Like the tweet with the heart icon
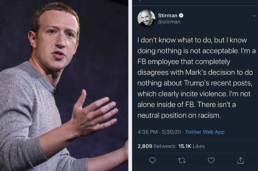 pyautogui.click(x=211, y=160)
